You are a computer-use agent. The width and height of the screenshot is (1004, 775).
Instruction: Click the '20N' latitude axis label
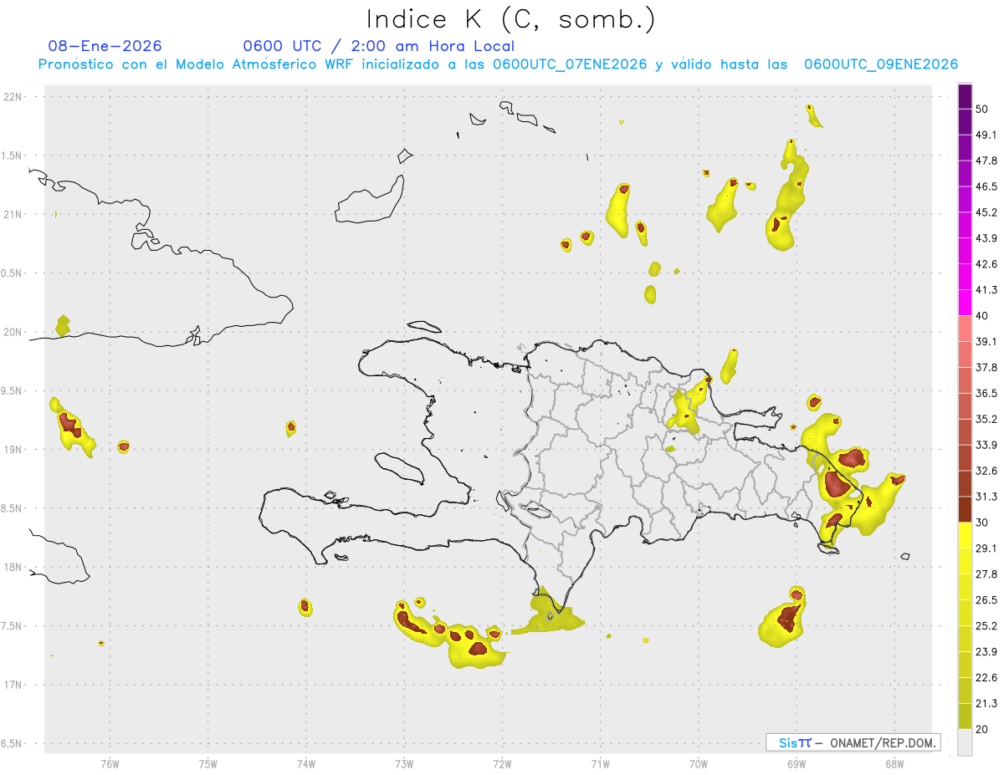pyautogui.click(x=13, y=332)
